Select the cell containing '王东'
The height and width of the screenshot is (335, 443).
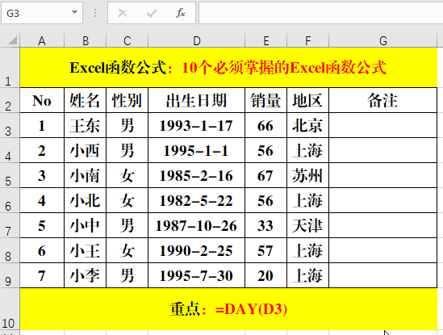85,125
